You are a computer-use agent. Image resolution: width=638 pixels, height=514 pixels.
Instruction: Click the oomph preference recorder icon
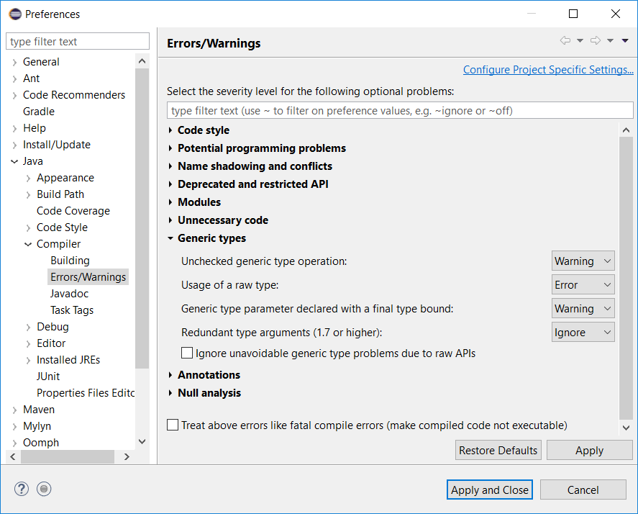(44, 489)
